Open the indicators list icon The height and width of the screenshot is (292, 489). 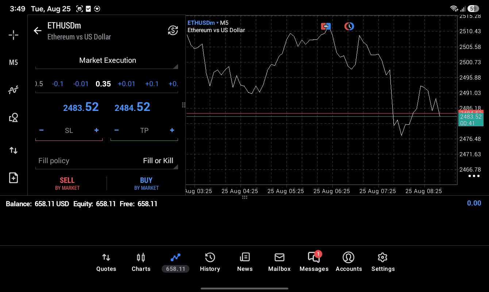tap(14, 90)
